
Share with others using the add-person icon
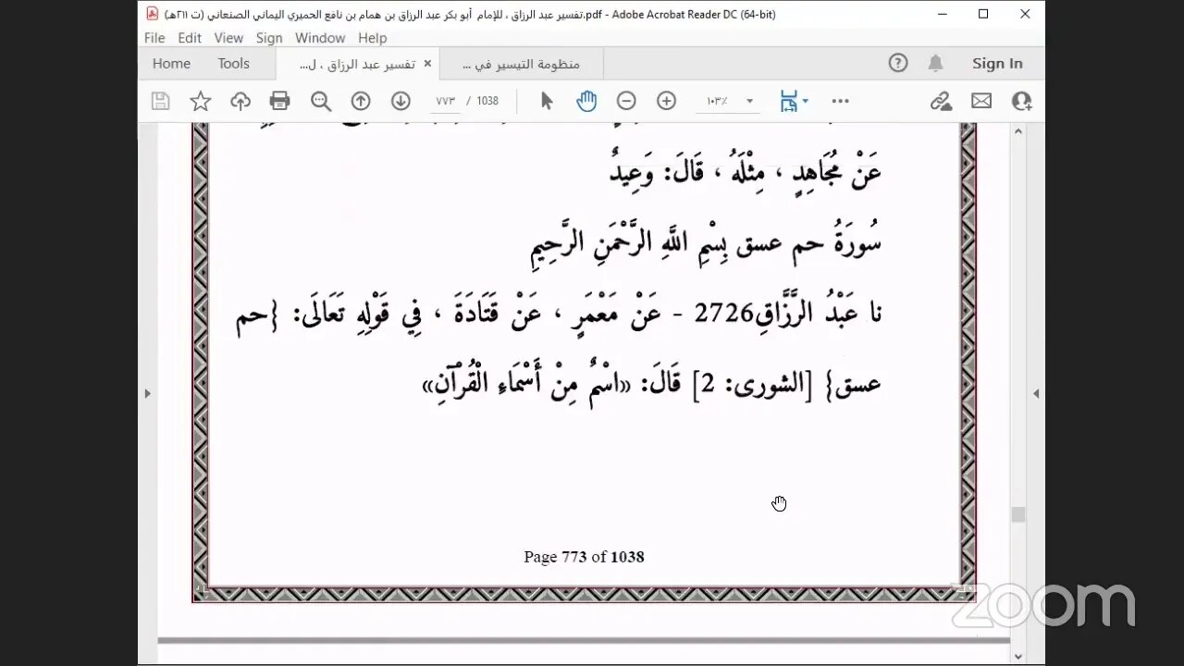(x=1021, y=101)
